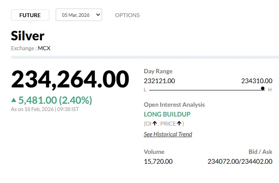Click the H high marker label

[270, 90]
